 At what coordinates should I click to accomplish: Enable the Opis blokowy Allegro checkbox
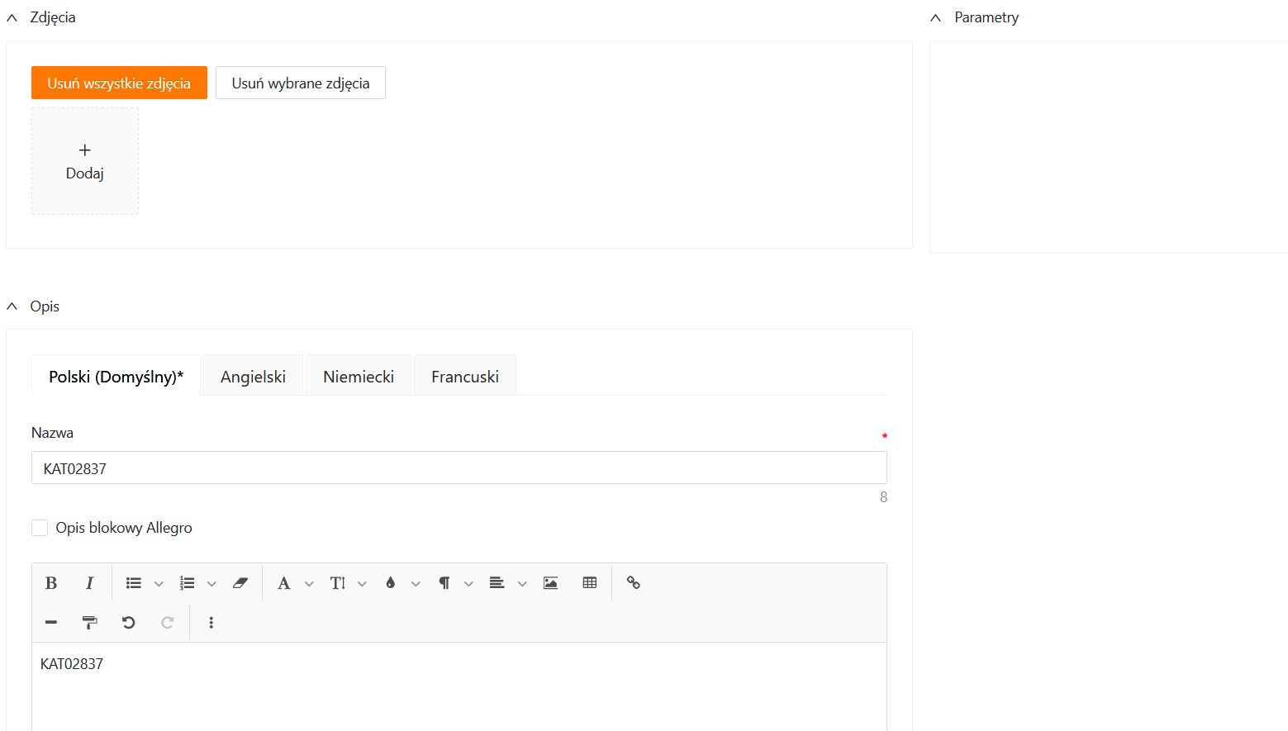pos(40,528)
